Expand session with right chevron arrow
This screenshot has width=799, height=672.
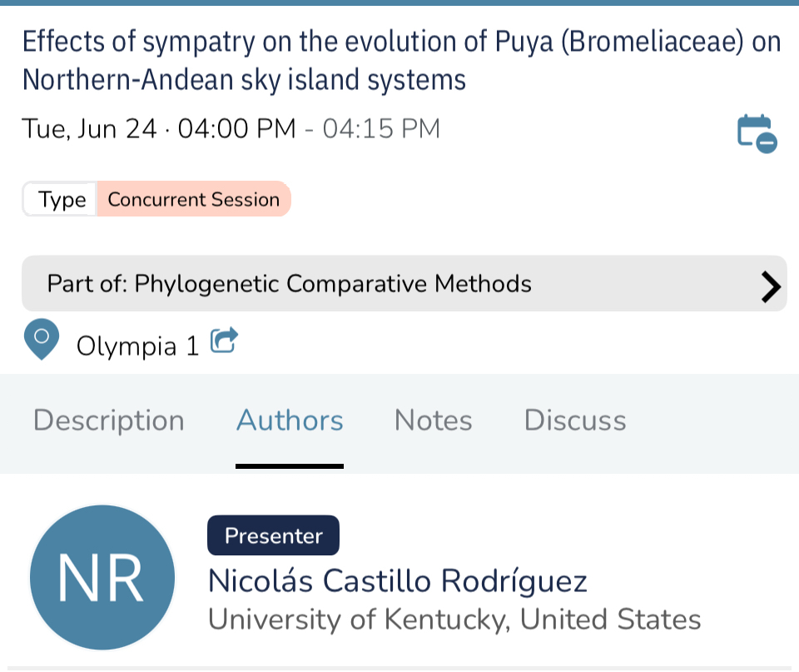pyautogui.click(x=772, y=286)
